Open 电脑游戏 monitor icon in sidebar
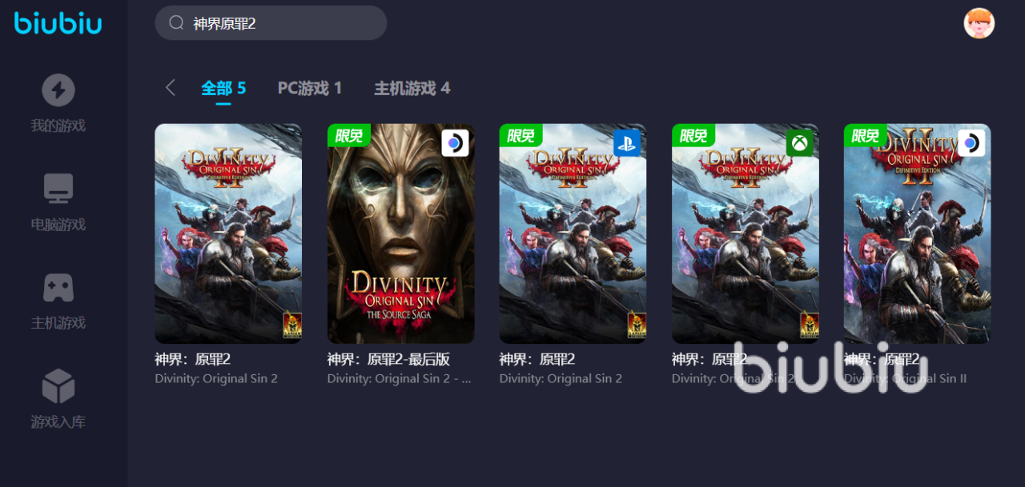 coord(58,189)
